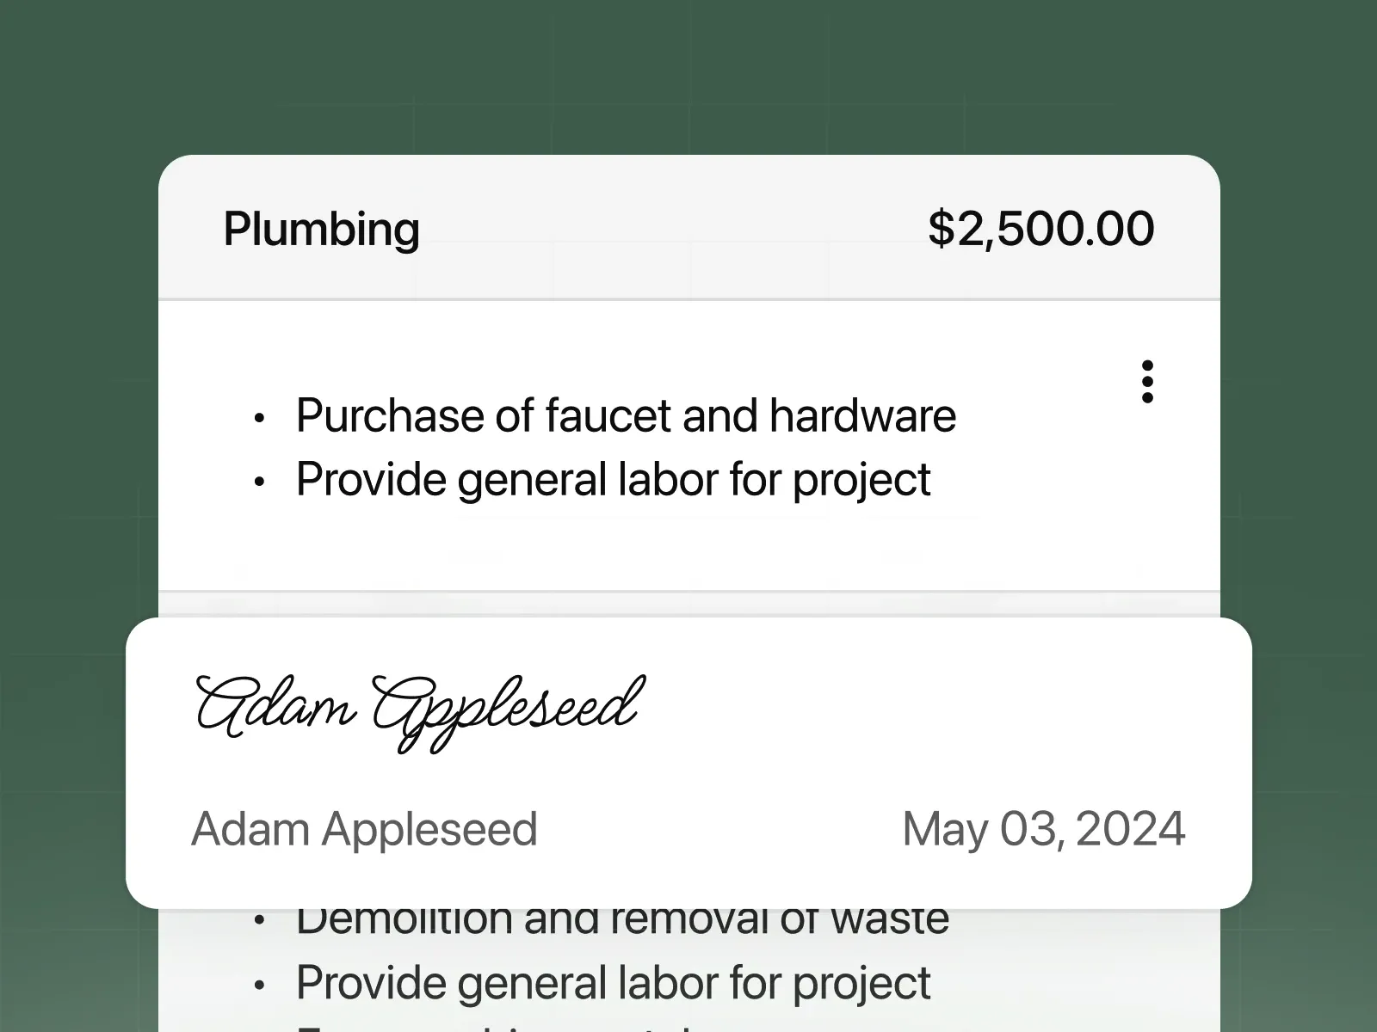Click the bullet next to general labor item

pyautogui.click(x=259, y=482)
